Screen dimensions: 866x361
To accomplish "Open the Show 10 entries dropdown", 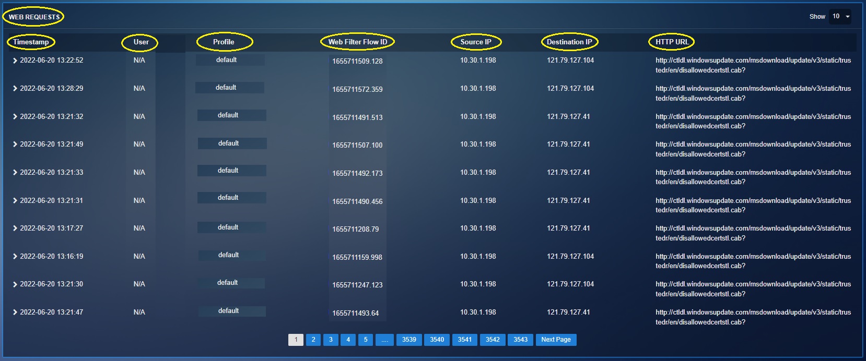I will [x=840, y=17].
